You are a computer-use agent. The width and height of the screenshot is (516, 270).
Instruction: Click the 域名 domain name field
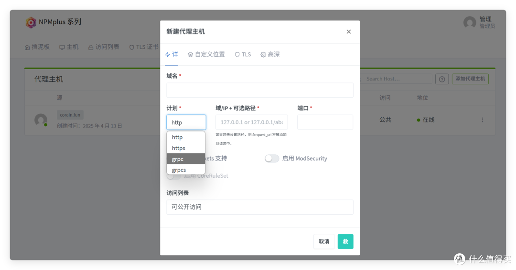point(259,90)
